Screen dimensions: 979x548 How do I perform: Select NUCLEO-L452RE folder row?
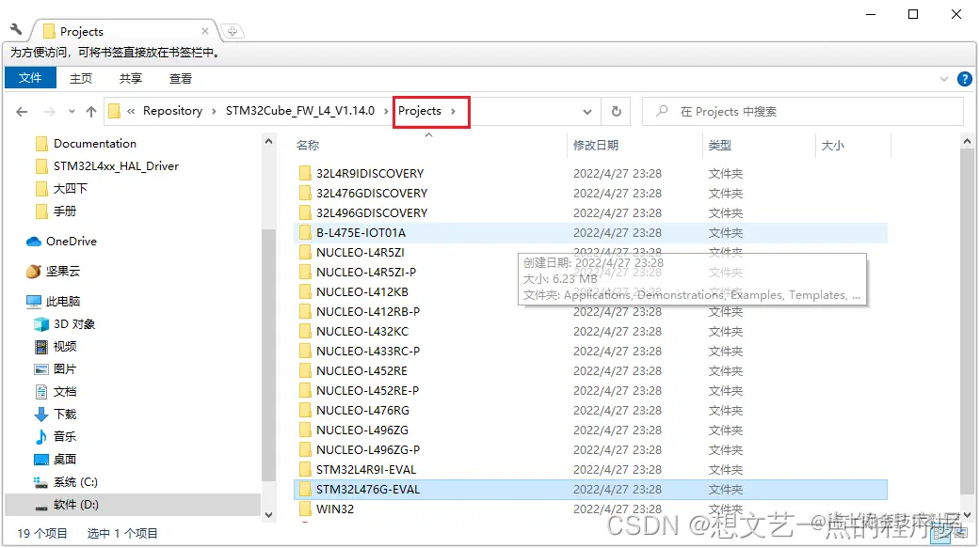pyautogui.click(x=590, y=371)
